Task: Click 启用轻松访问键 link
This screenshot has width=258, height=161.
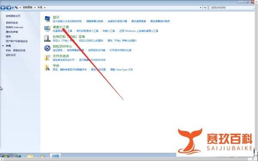Action: pos(97,50)
